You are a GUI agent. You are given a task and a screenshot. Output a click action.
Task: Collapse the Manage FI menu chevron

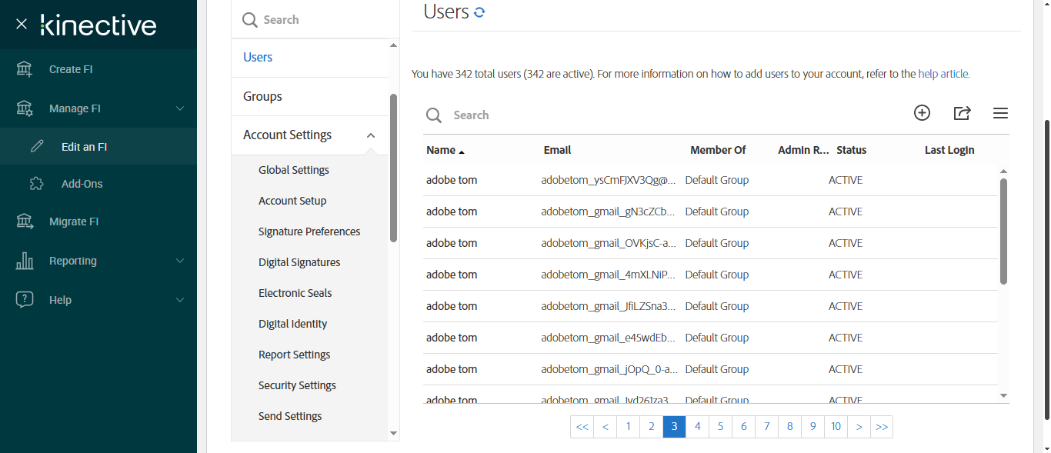(180, 108)
